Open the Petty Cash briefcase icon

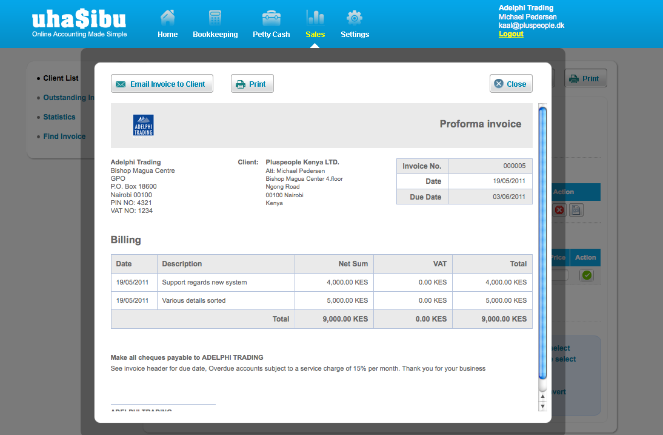point(271,18)
